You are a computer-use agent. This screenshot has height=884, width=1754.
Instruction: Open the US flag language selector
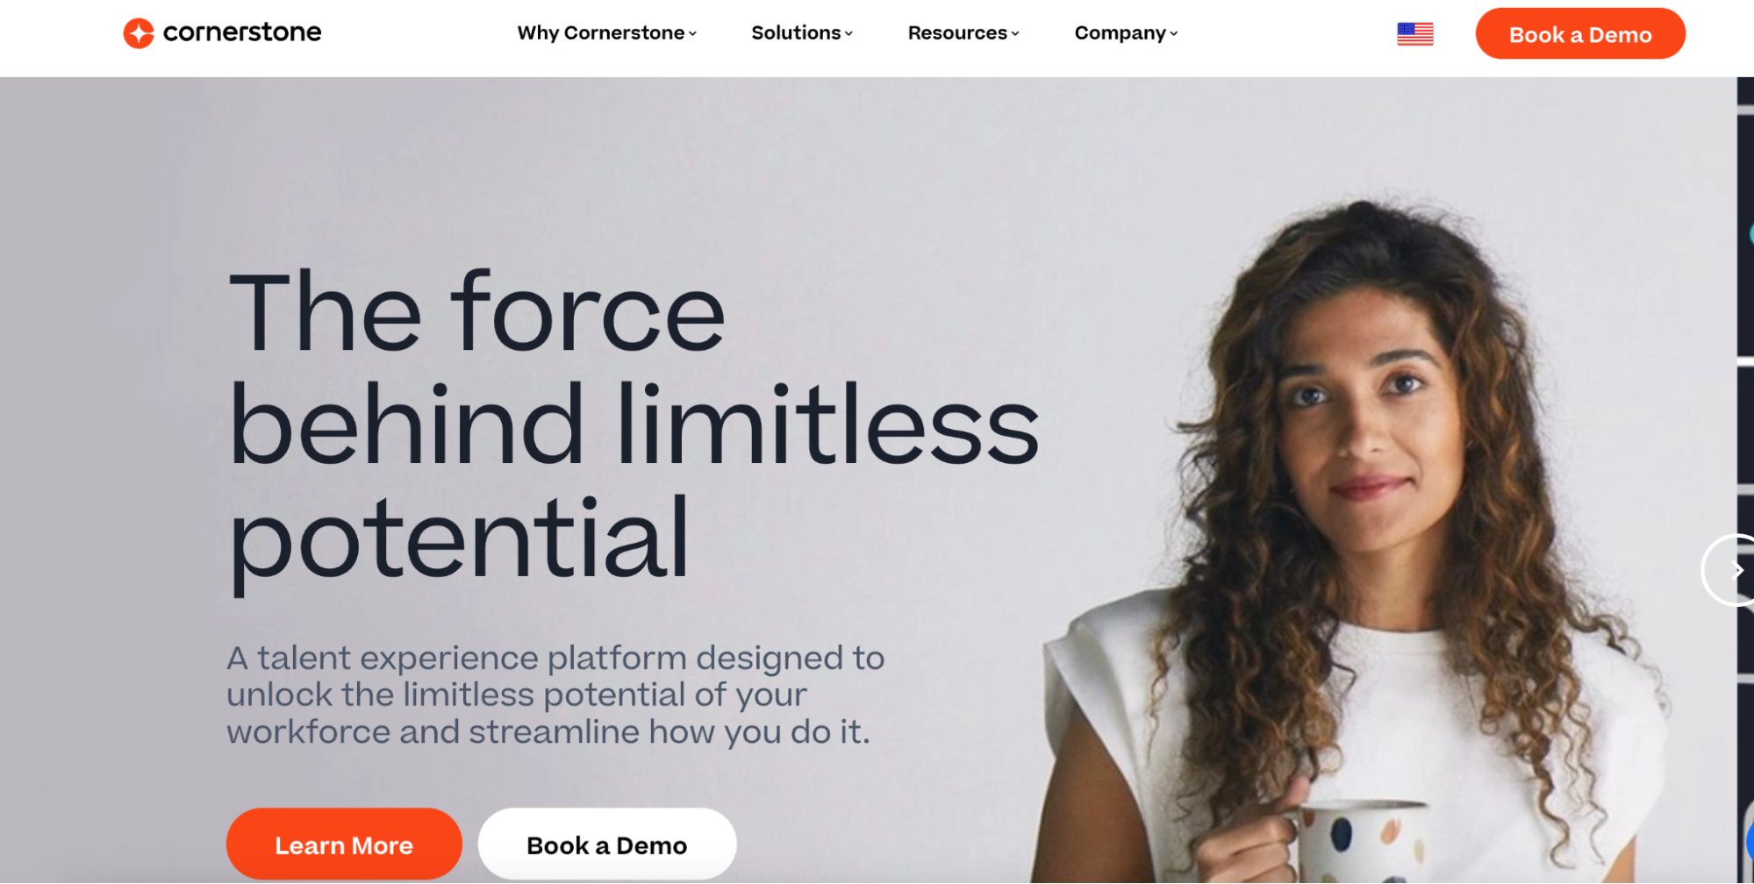click(x=1414, y=34)
